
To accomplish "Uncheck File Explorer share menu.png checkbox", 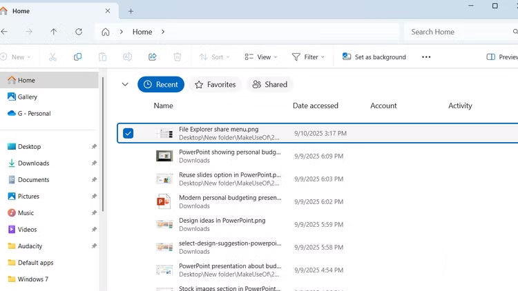I will pyautogui.click(x=128, y=133).
